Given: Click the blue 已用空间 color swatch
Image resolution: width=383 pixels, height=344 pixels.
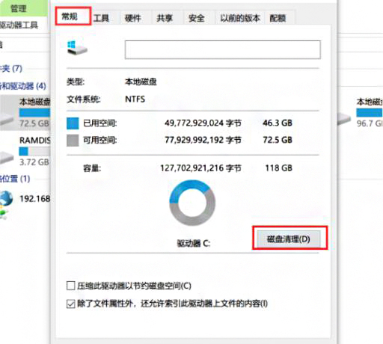Looking at the screenshot, I should coord(73,123).
